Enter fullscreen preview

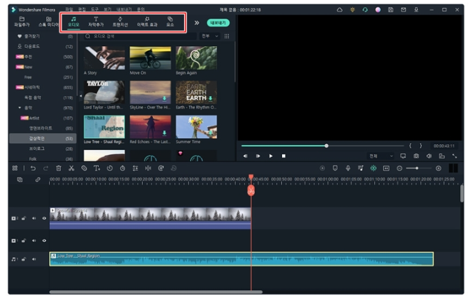pyautogui.click(x=455, y=156)
